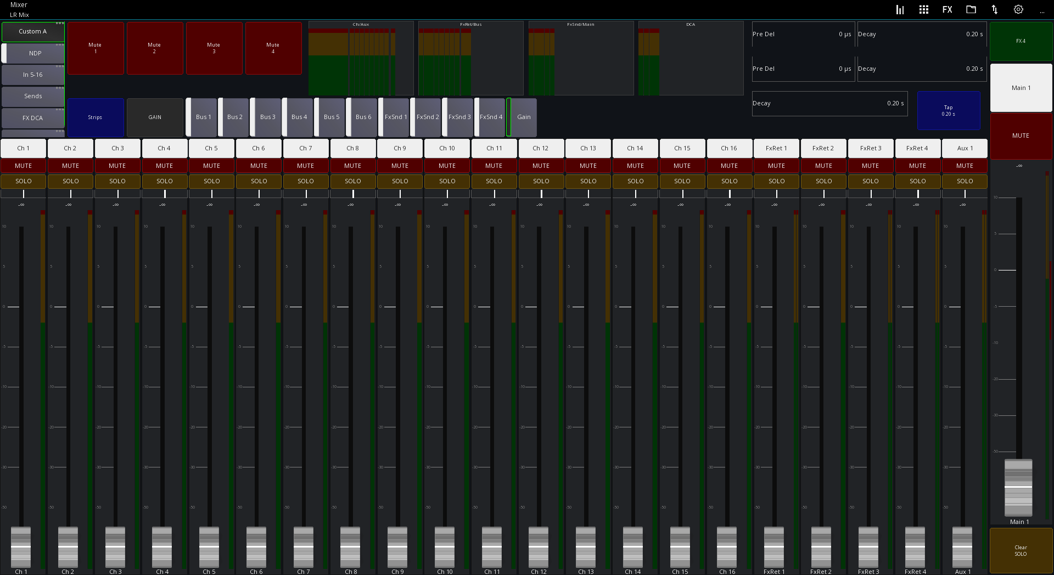Switch to the Sends view

click(x=33, y=96)
